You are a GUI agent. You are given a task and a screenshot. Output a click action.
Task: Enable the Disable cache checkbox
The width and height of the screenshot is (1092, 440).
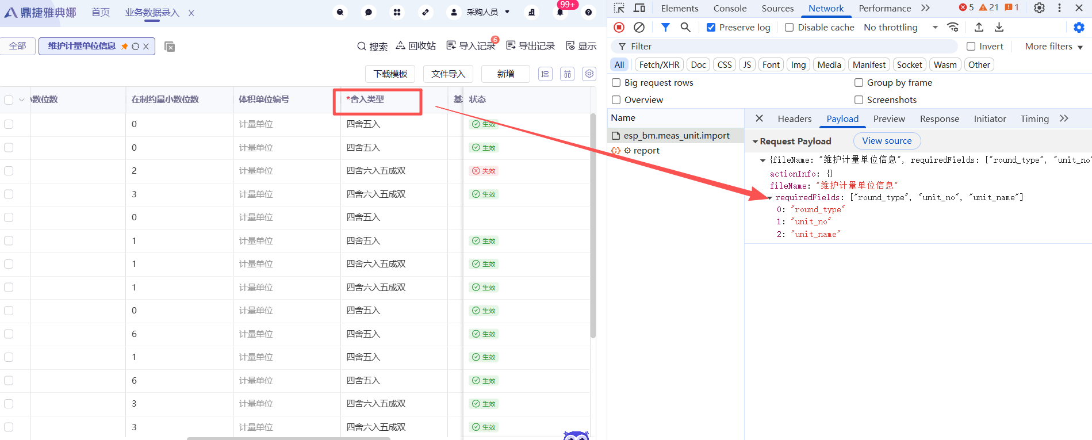(790, 28)
